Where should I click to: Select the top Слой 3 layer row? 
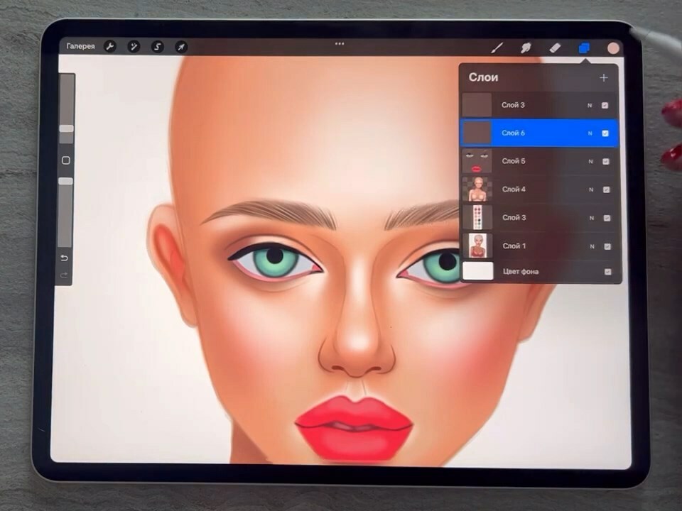pyautogui.click(x=538, y=105)
